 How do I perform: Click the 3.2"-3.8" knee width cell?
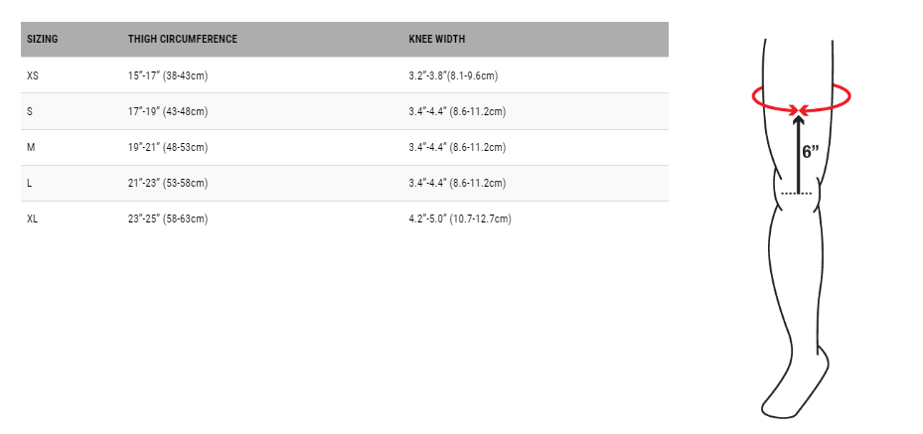(x=453, y=75)
